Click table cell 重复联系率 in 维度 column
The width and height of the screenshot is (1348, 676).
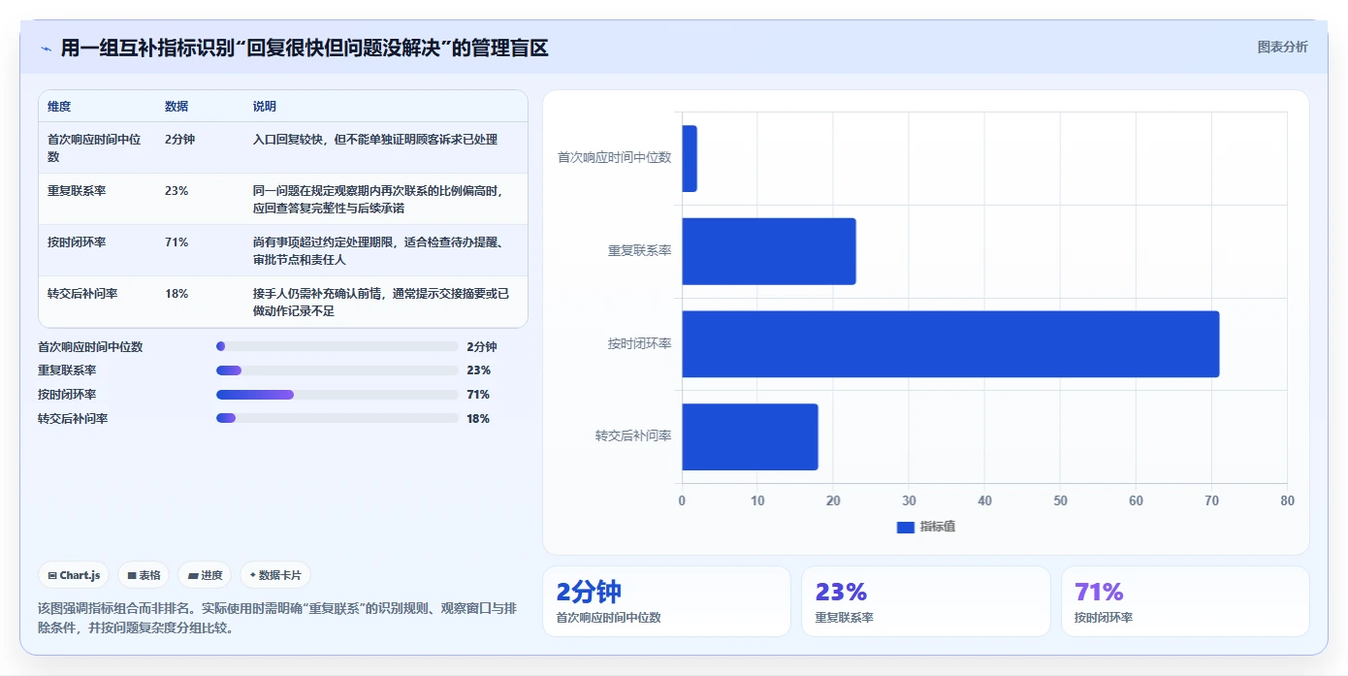click(77, 191)
